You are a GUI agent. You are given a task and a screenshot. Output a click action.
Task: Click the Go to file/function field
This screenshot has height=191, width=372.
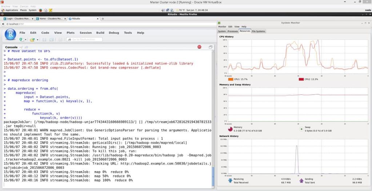click(84, 40)
